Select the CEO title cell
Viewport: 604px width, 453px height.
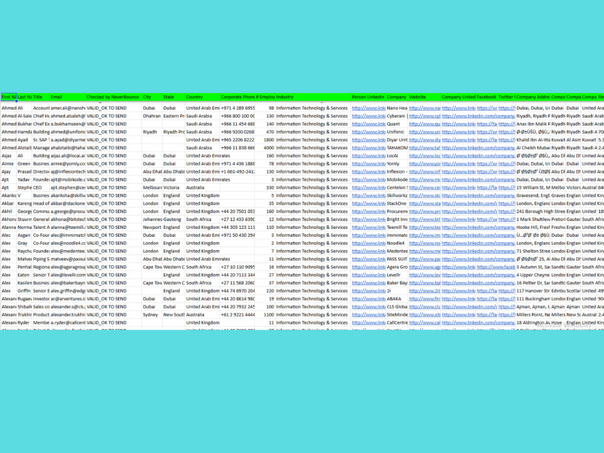pos(41,188)
